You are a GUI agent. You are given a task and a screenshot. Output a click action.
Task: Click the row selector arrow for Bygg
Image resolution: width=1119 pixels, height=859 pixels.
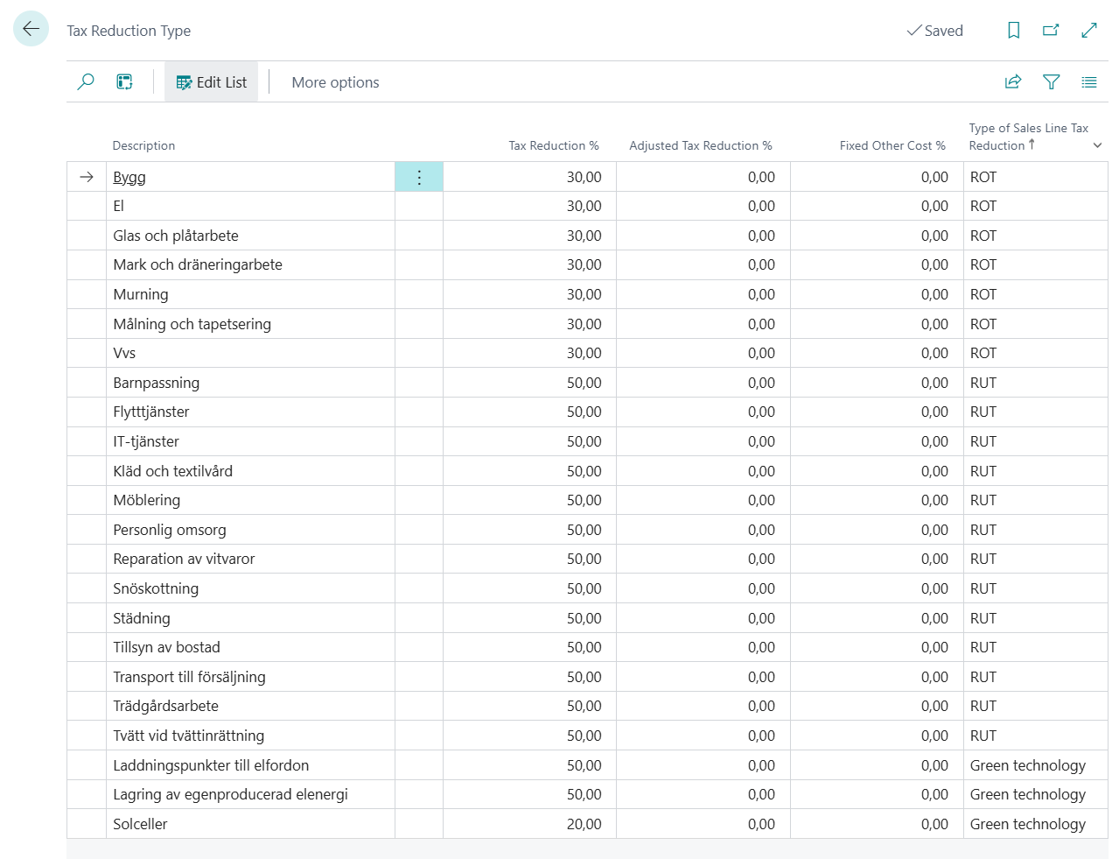tap(87, 177)
